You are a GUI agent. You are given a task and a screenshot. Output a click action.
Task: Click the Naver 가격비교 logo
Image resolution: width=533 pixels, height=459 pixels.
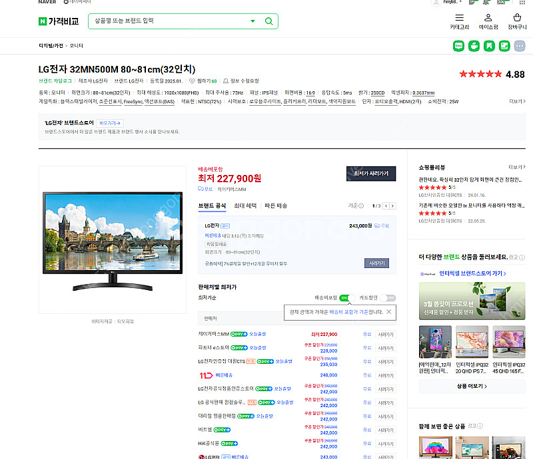coord(59,21)
